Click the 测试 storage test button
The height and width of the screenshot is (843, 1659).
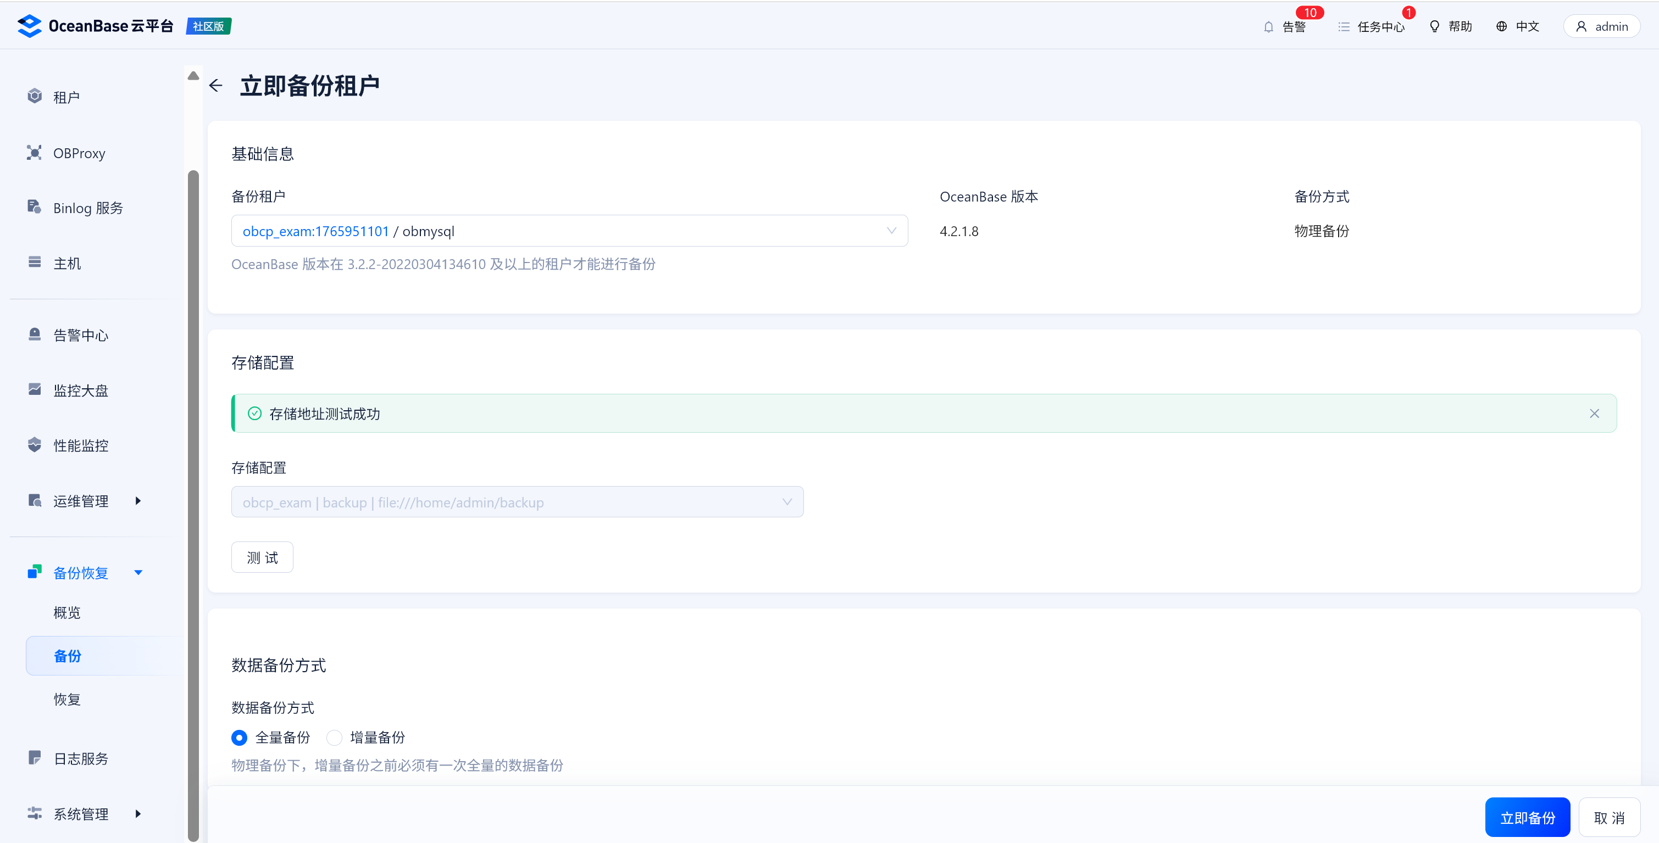click(x=262, y=557)
